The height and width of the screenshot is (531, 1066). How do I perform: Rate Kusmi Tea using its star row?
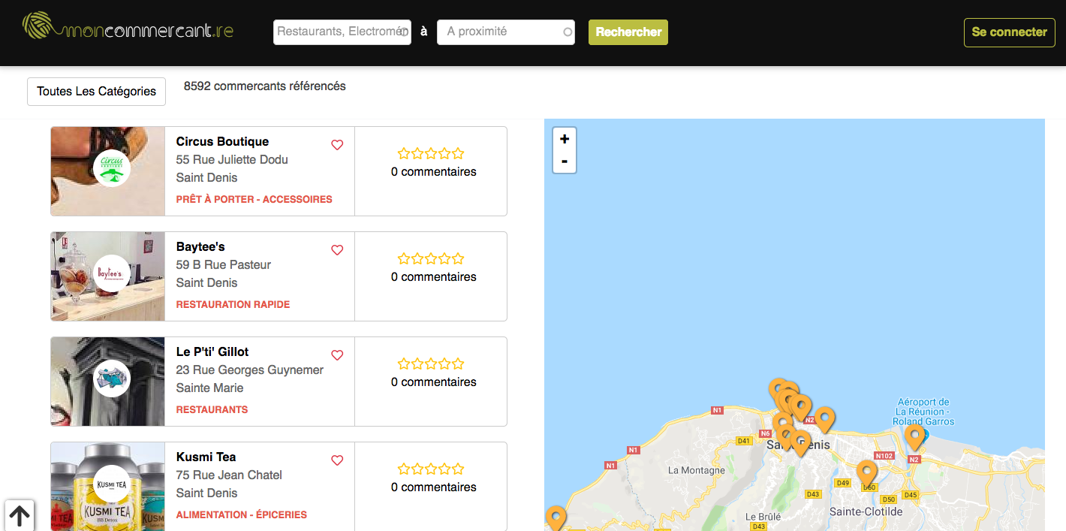(431, 469)
